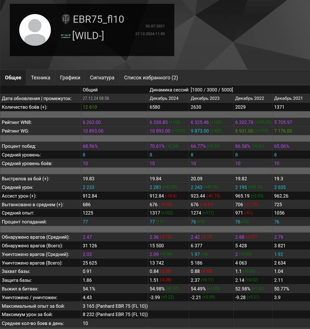Click the World of Tanks logo icon
The height and width of the screenshot is (329, 310).
click(x=66, y=19)
